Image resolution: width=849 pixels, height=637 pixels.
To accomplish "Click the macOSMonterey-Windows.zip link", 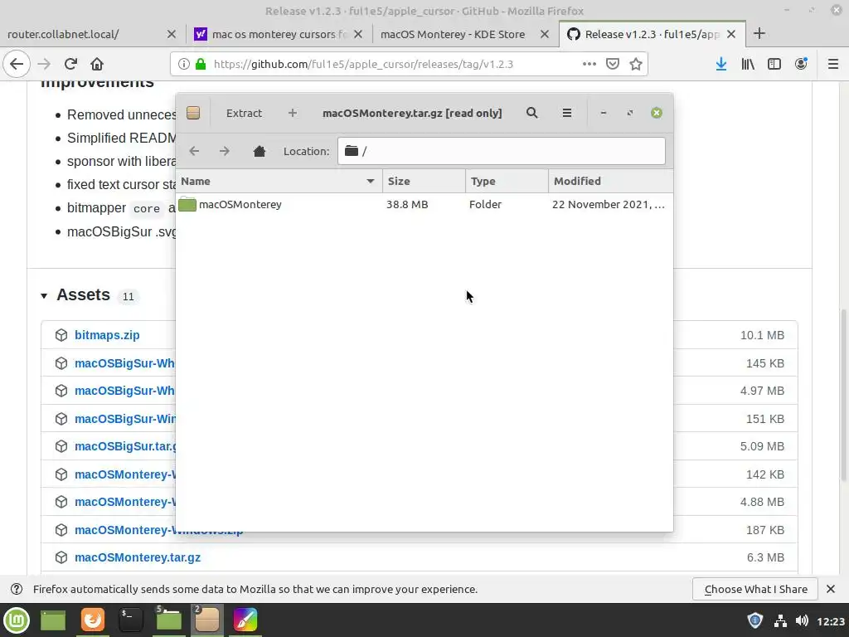I will tap(158, 530).
